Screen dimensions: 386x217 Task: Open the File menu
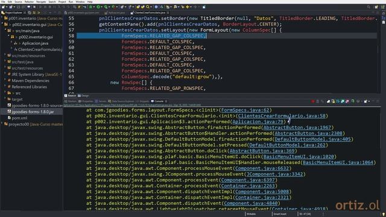click(x=3, y=2)
